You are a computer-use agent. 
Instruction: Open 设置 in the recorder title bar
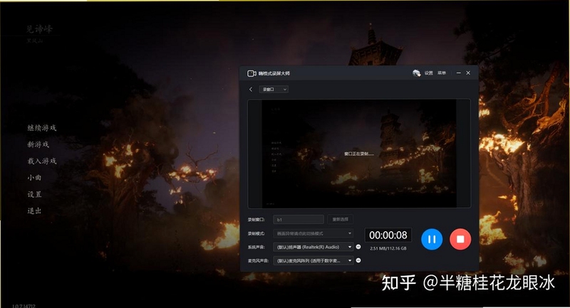[429, 73]
